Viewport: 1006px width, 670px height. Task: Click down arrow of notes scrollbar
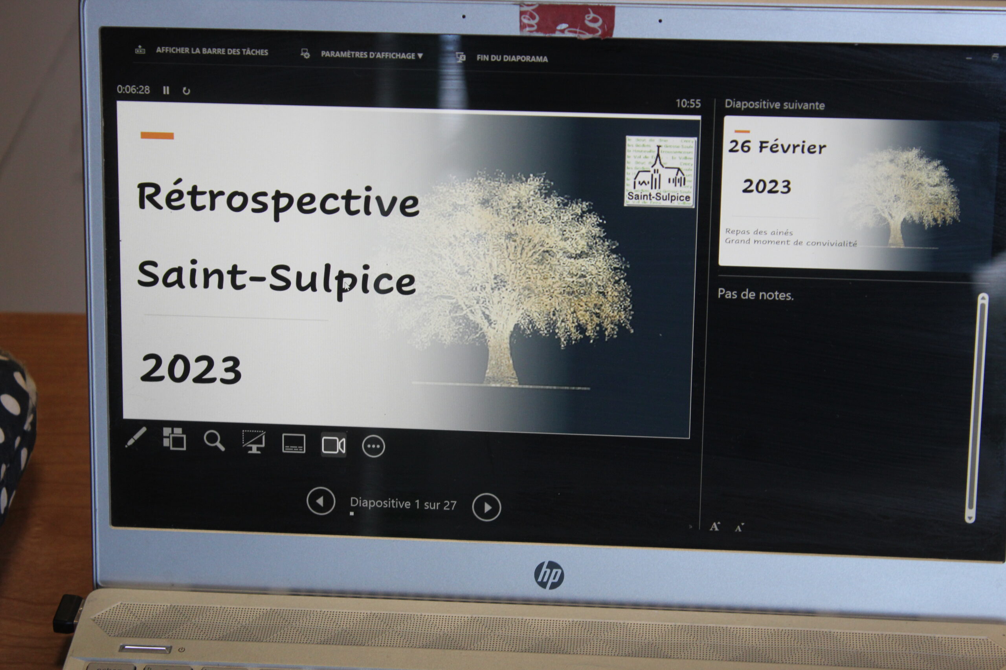[x=970, y=519]
